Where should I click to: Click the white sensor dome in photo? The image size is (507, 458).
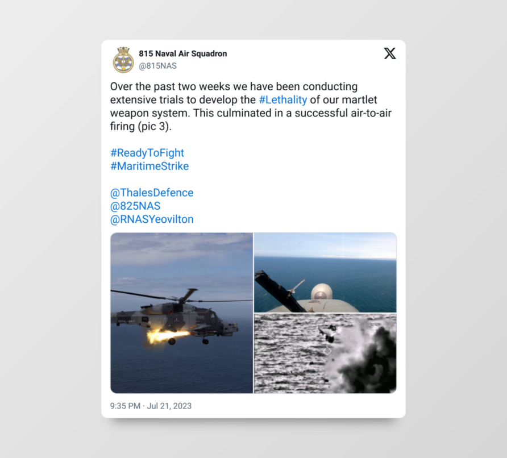click(321, 292)
